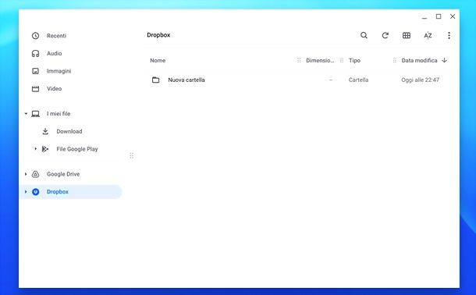Go to the Audio section
Viewport: 476px width, 295px height.
click(55, 53)
